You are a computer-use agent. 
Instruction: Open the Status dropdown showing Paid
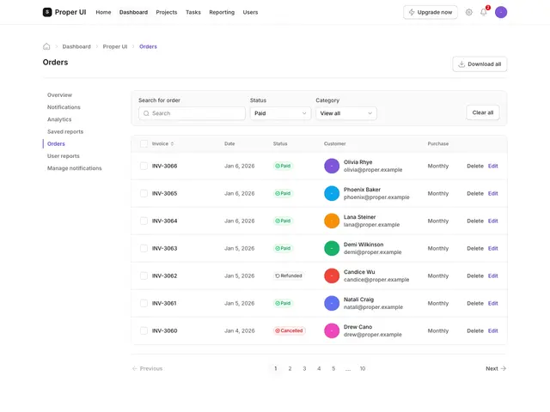tap(280, 113)
